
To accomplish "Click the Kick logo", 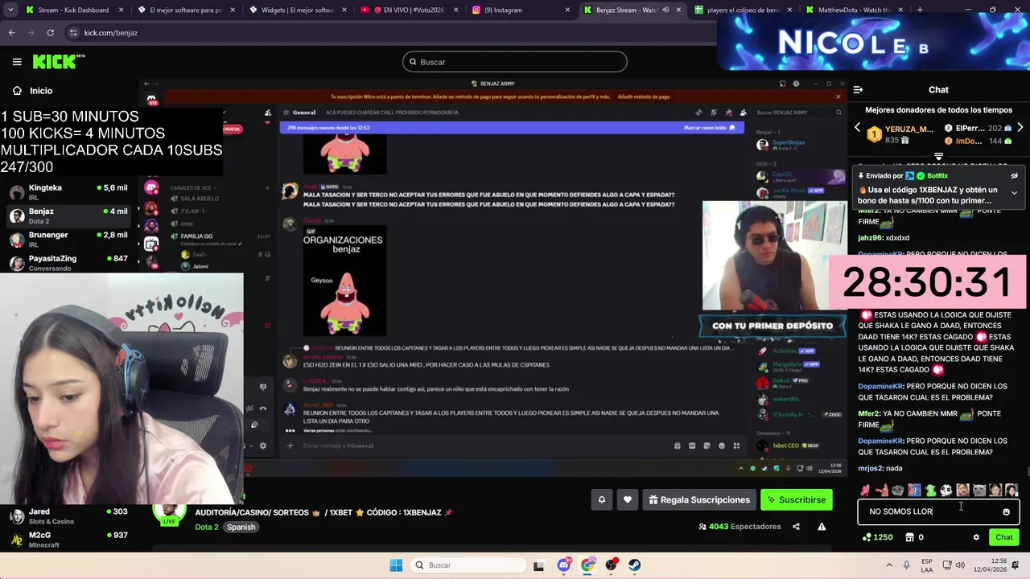I will point(58,62).
